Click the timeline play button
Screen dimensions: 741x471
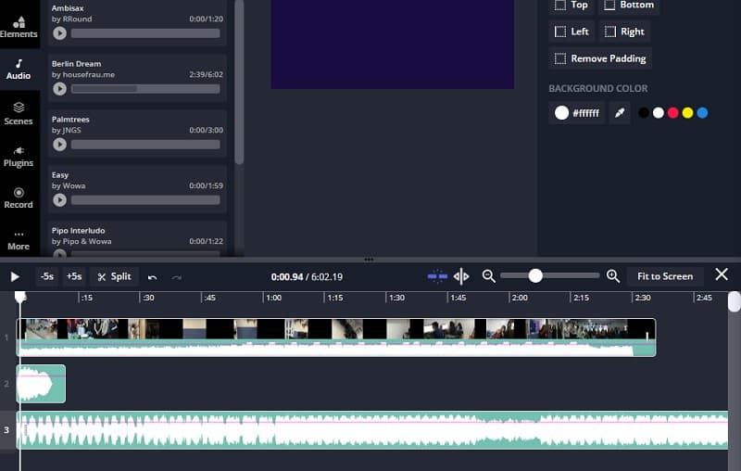pos(15,276)
